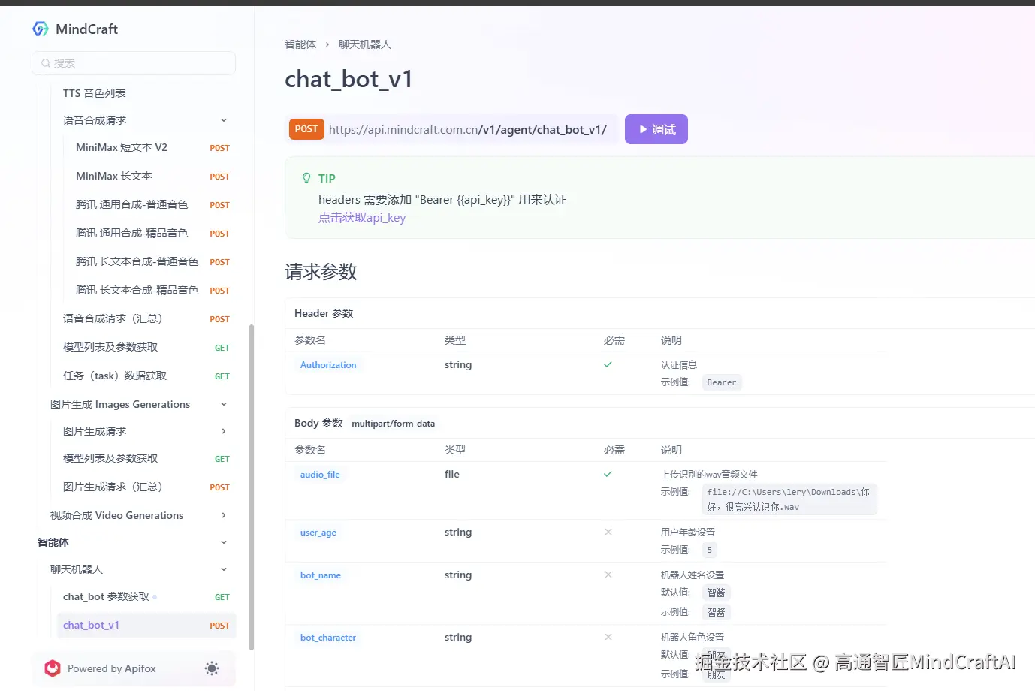Click the bot_name parameter name
The width and height of the screenshot is (1035, 691).
click(x=321, y=575)
